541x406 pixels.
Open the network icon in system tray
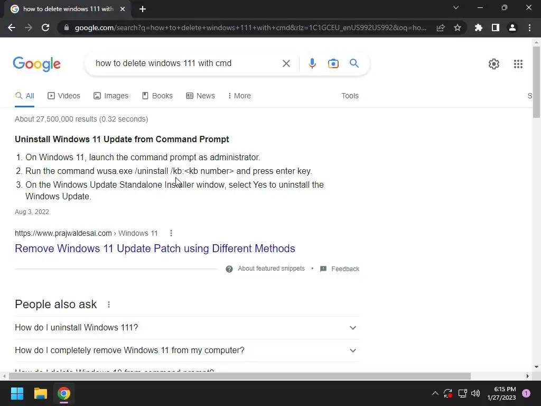[x=462, y=393]
